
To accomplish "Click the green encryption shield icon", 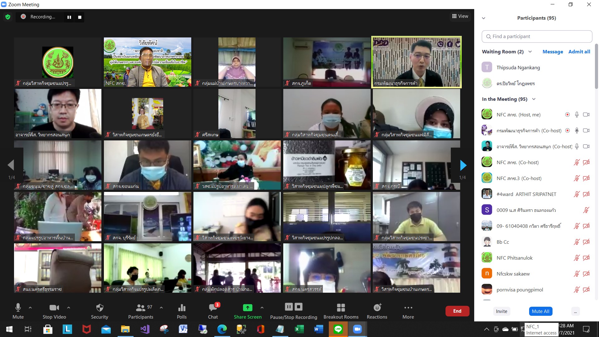I will tap(8, 17).
